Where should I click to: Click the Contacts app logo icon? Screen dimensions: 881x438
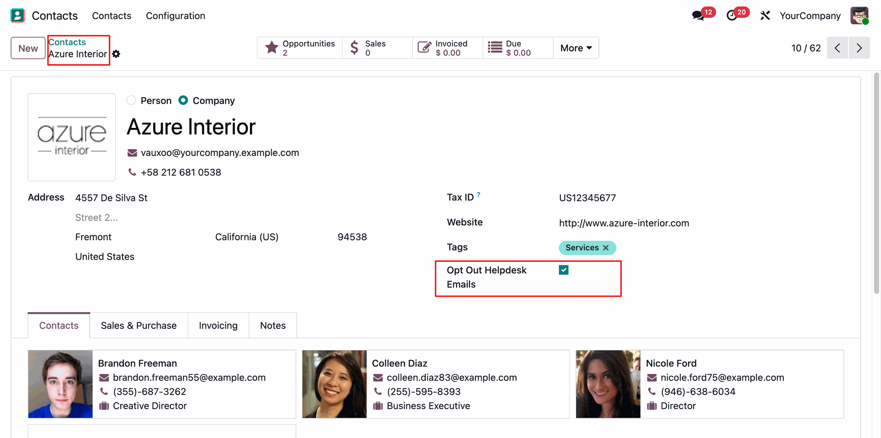[x=17, y=16]
